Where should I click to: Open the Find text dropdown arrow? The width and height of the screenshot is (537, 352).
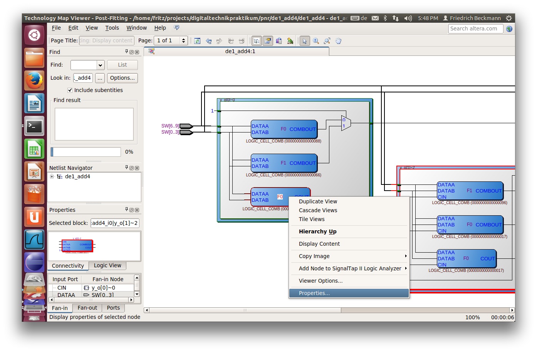(x=100, y=65)
